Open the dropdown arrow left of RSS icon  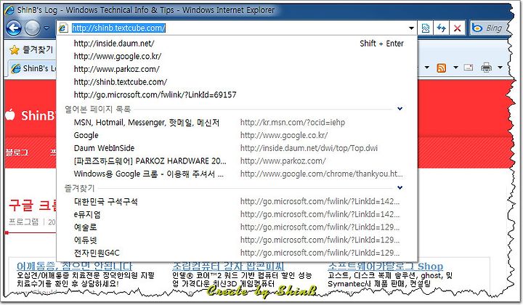tap(426, 68)
